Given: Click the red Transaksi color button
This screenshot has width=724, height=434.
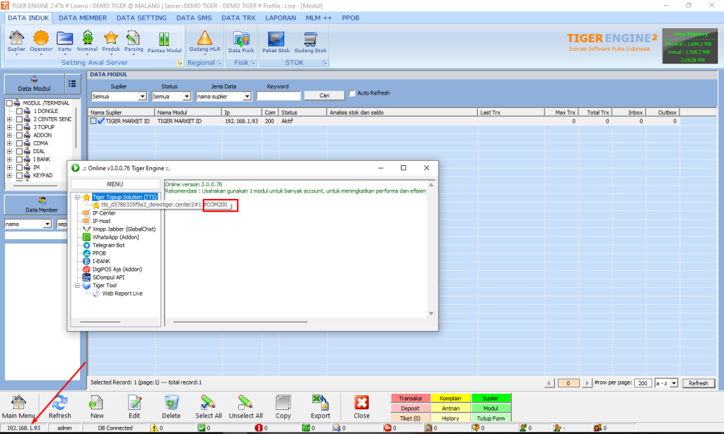Looking at the screenshot, I should (409, 399).
